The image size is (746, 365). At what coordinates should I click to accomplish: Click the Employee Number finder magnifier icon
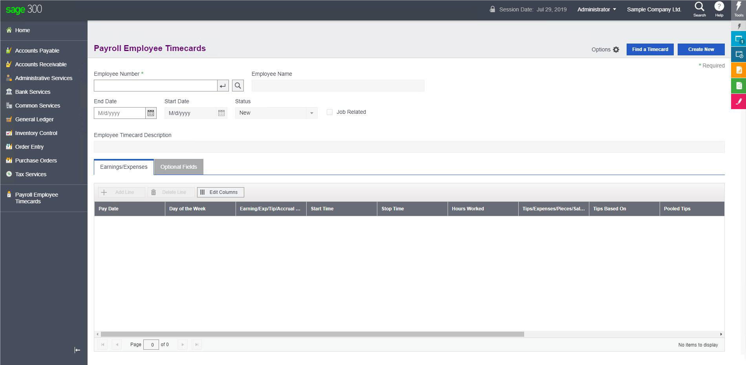click(x=238, y=86)
